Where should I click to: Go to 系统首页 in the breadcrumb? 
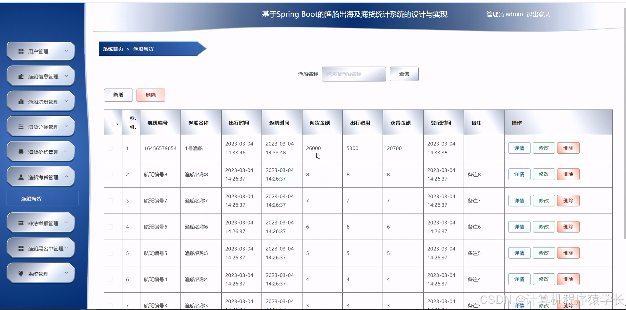(112, 48)
